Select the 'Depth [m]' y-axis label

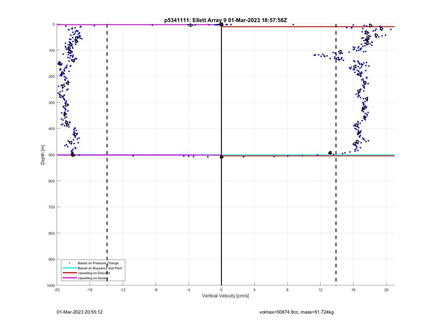(43, 155)
